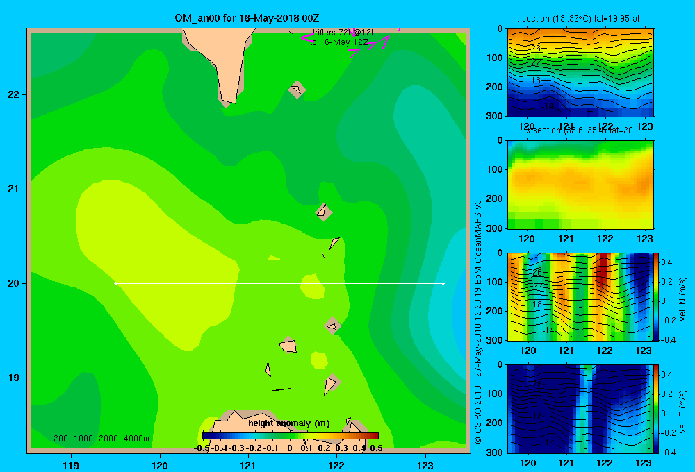Click the '18' isotherm label in temperature section

536,80
